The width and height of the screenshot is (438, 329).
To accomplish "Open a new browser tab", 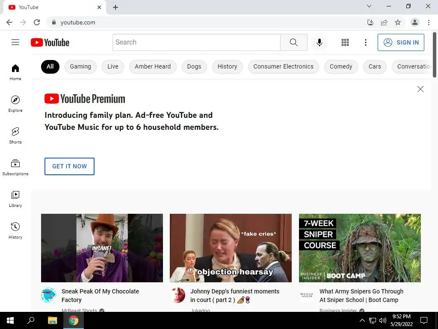I will click(115, 7).
